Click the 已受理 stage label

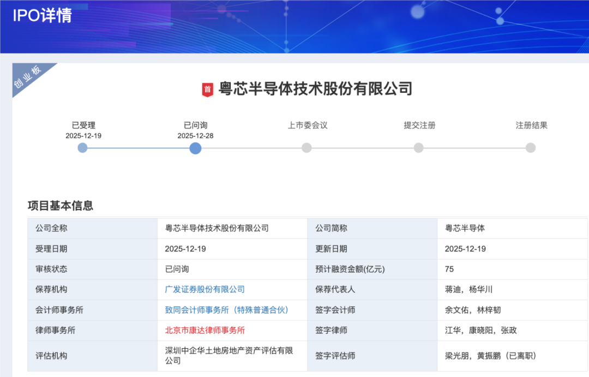(83, 125)
